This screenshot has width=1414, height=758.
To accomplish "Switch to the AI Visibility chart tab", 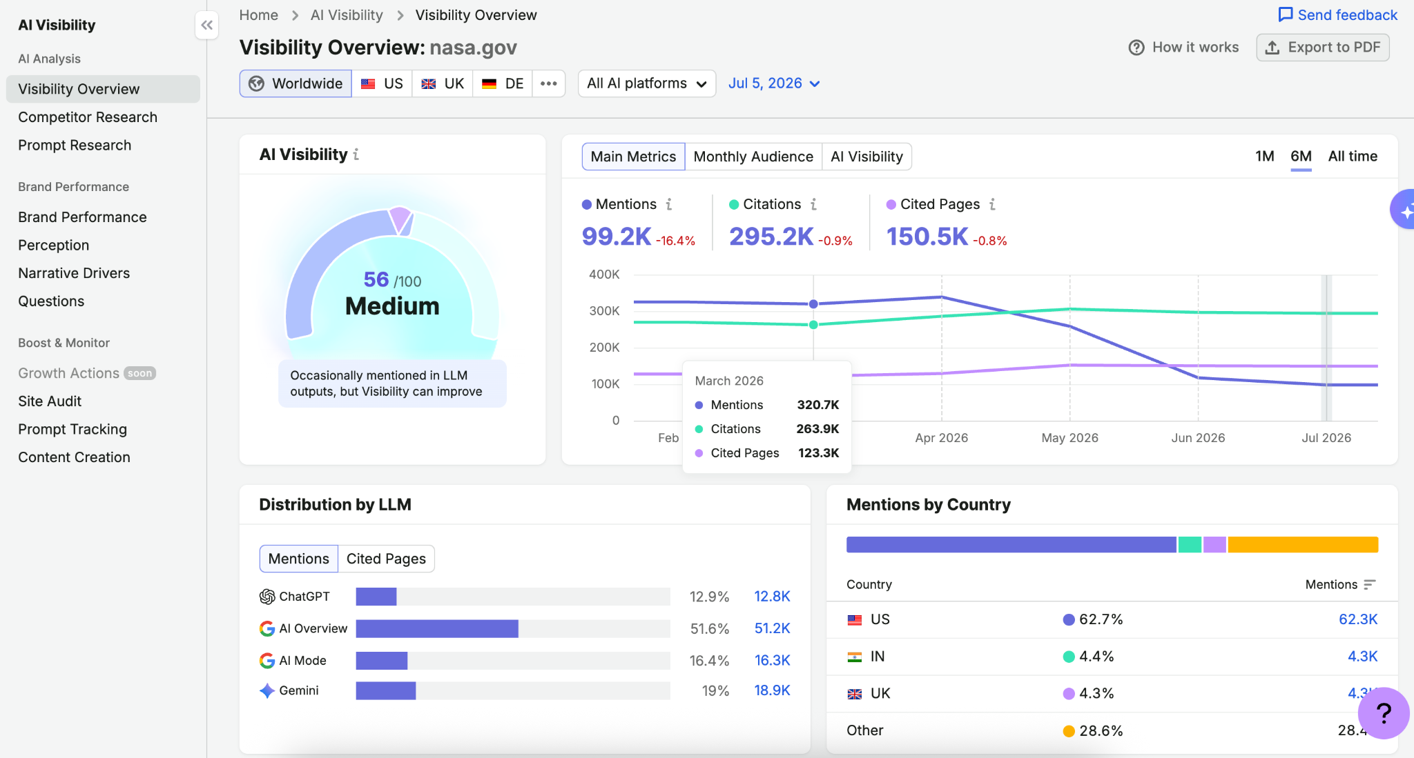I will point(866,157).
